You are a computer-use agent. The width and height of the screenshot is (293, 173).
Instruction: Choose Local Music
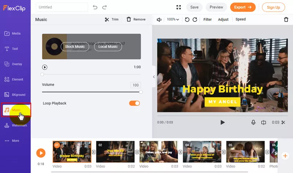[108, 47]
